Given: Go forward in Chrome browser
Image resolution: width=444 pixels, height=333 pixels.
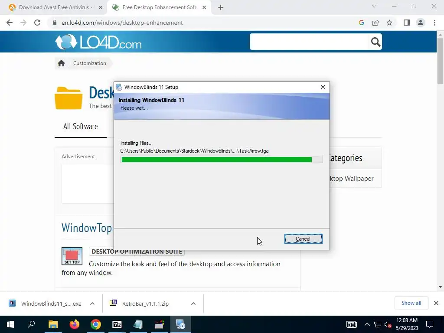Looking at the screenshot, I should click(23, 23).
